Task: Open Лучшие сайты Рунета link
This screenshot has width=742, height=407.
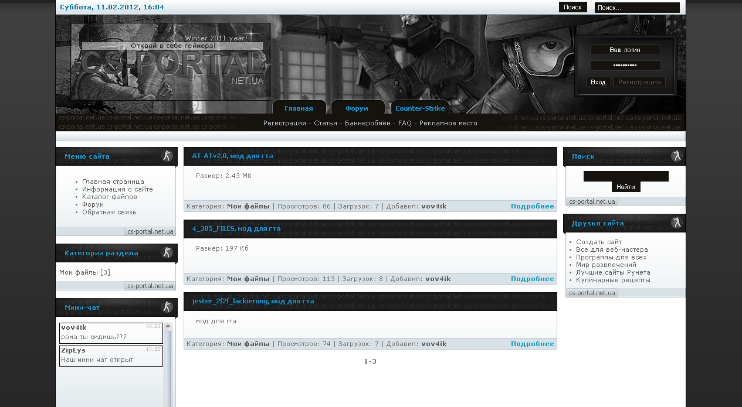Action: click(x=613, y=272)
